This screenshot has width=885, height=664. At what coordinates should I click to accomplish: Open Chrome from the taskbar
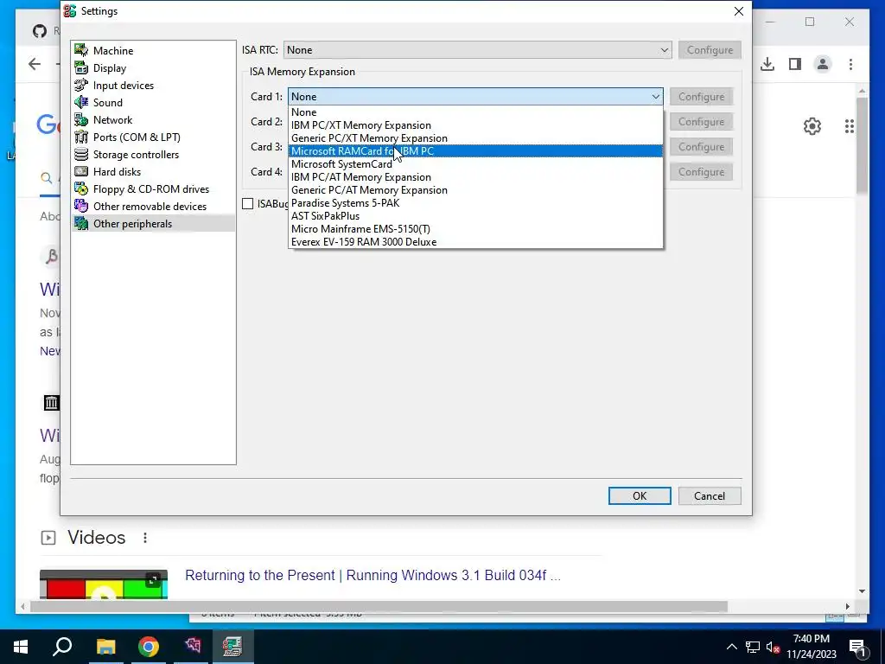(x=149, y=647)
